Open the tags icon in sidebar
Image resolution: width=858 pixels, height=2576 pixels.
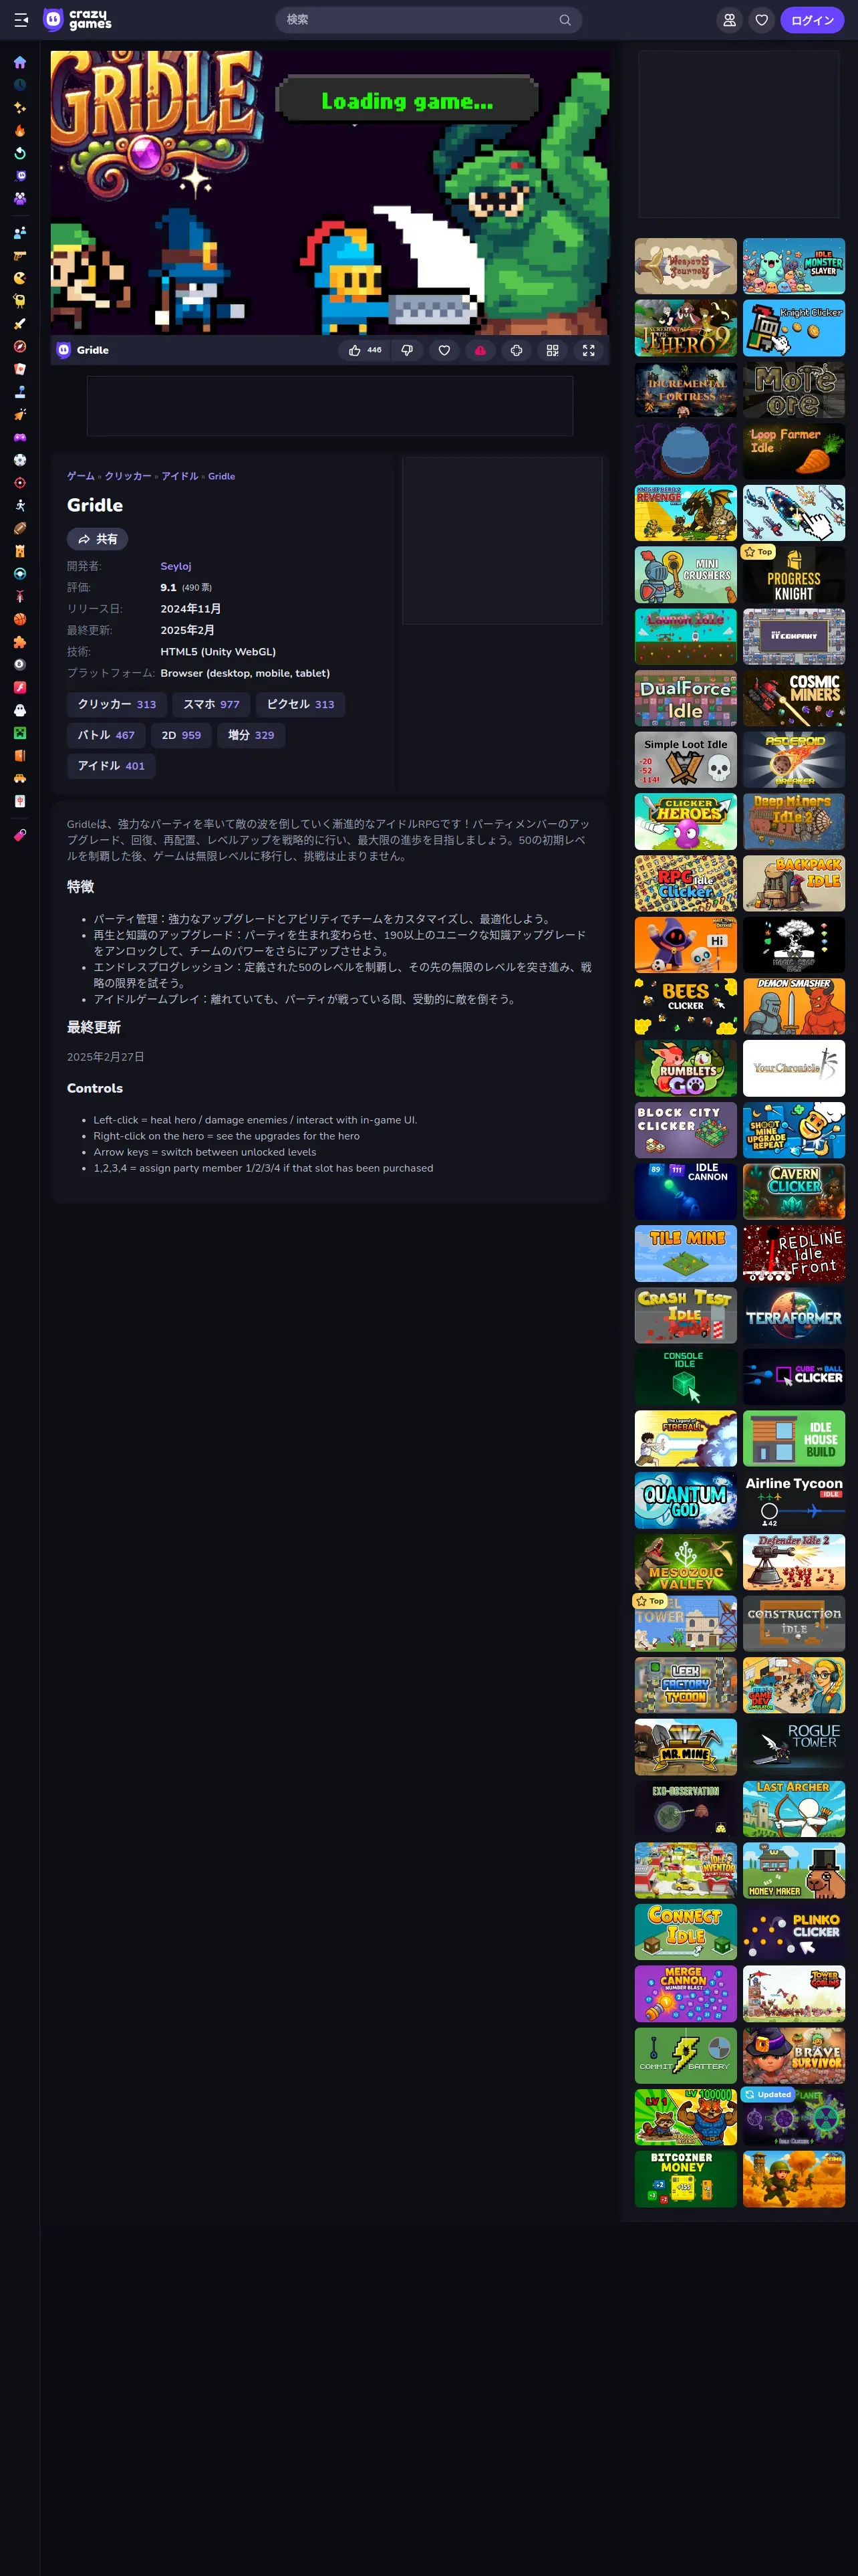point(20,835)
